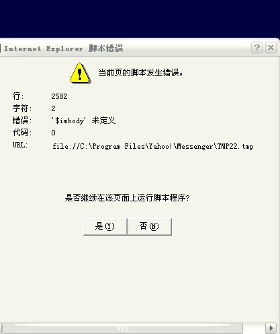The width and height of the screenshot is (280, 334).
Task: Click the 代码: label
Action: (x=22, y=133)
